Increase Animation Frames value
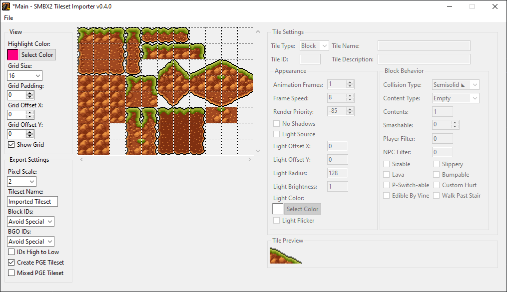This screenshot has height=292, width=507. coord(350,83)
